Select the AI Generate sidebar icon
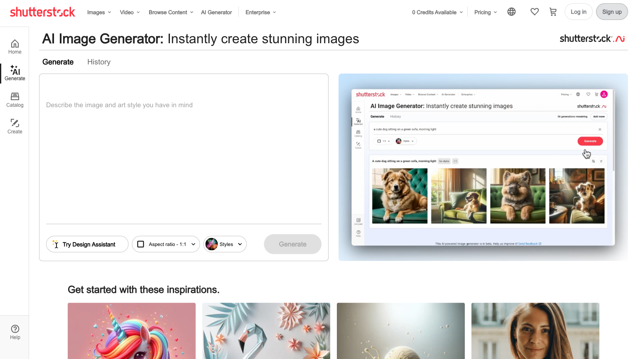638x359 pixels. [15, 73]
